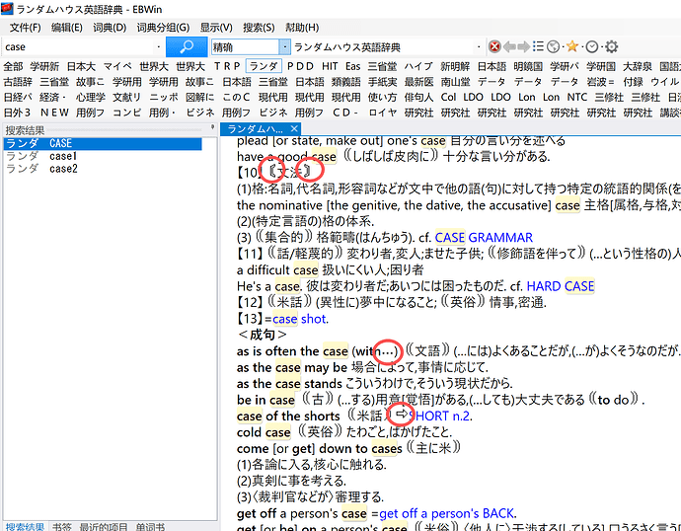The width and height of the screenshot is (681, 531).
Task: Select the ランダ case1 result row
Action: 103,156
